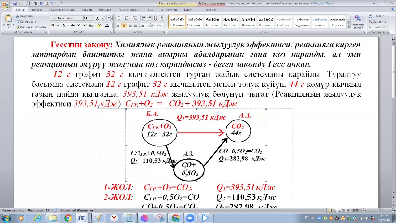The width and height of the screenshot is (396, 223).
Task: Open the Ссылки tab
Action: (x=87, y=10)
